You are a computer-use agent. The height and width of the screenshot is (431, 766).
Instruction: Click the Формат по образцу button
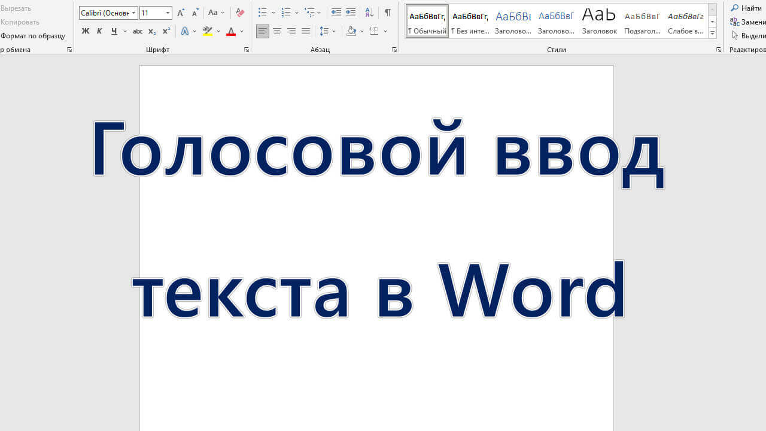[x=32, y=36]
